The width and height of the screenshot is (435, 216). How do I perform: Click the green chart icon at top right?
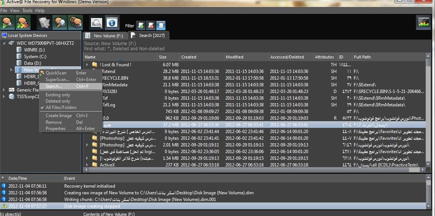coord(423,23)
